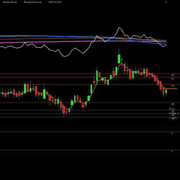Click the price axis label '19'
The height and width of the screenshot is (180, 180).
click(x=173, y=86)
